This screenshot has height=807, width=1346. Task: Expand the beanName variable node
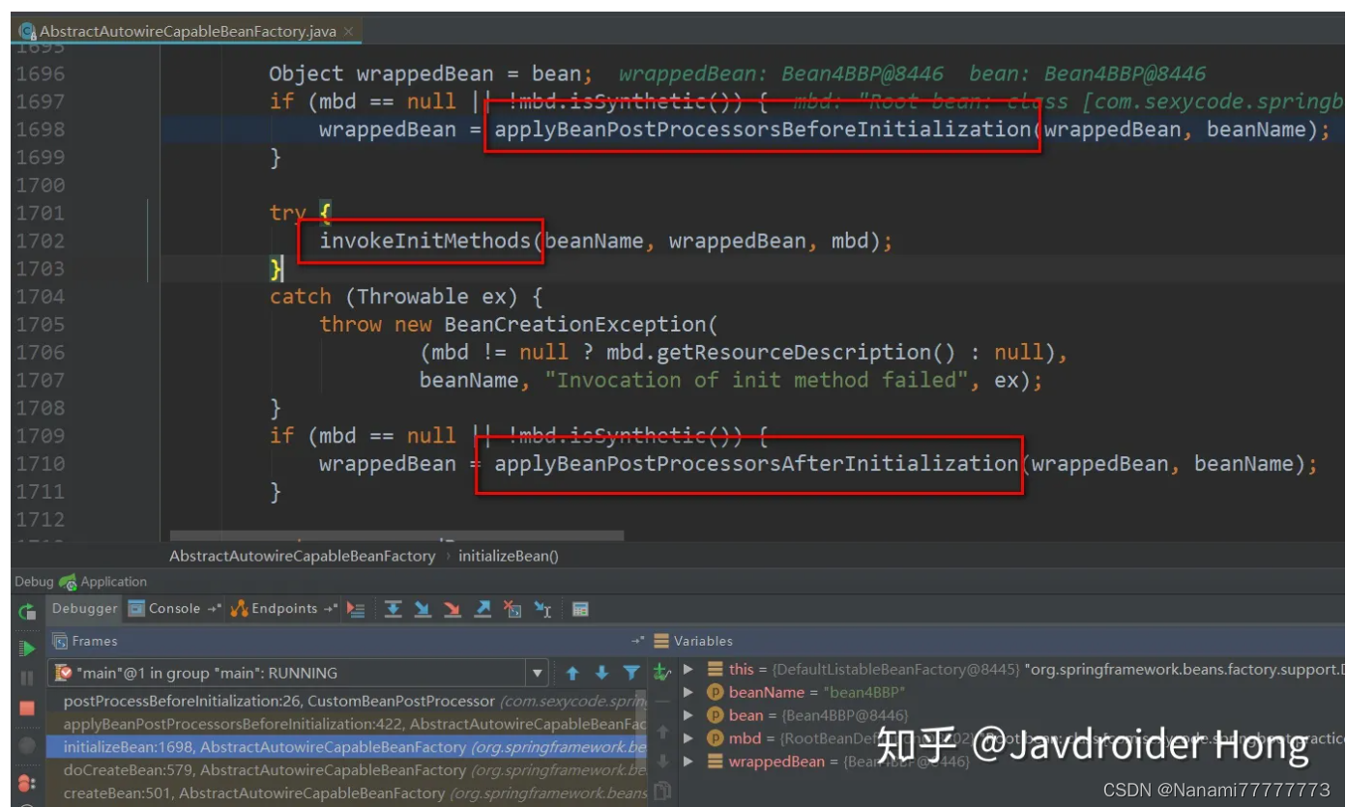688,692
